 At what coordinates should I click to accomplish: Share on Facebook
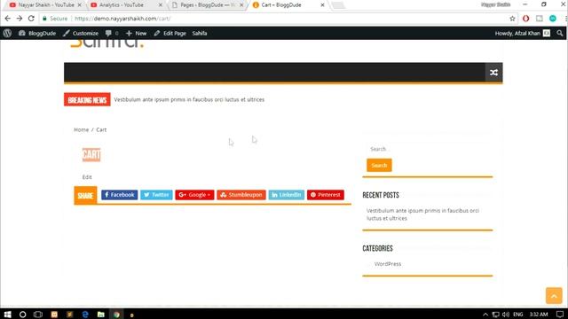[x=120, y=195]
